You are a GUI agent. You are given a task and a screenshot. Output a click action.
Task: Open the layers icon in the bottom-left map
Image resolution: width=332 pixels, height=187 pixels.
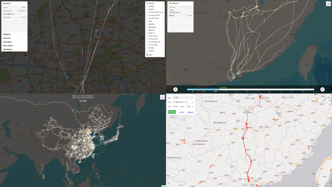(x=162, y=97)
